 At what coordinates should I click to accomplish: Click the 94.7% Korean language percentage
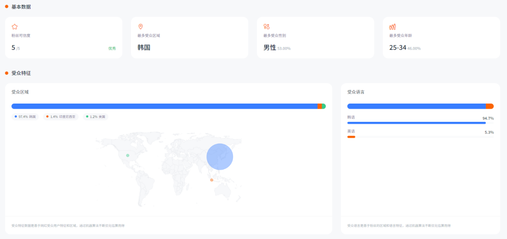tap(488, 118)
